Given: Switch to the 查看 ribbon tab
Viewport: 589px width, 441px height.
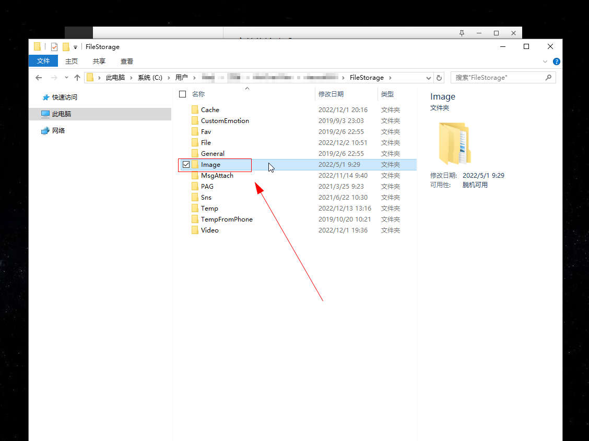Looking at the screenshot, I should click(x=127, y=61).
